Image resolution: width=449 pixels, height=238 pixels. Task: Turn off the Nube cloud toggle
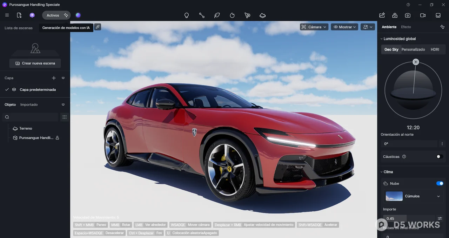[x=440, y=183]
